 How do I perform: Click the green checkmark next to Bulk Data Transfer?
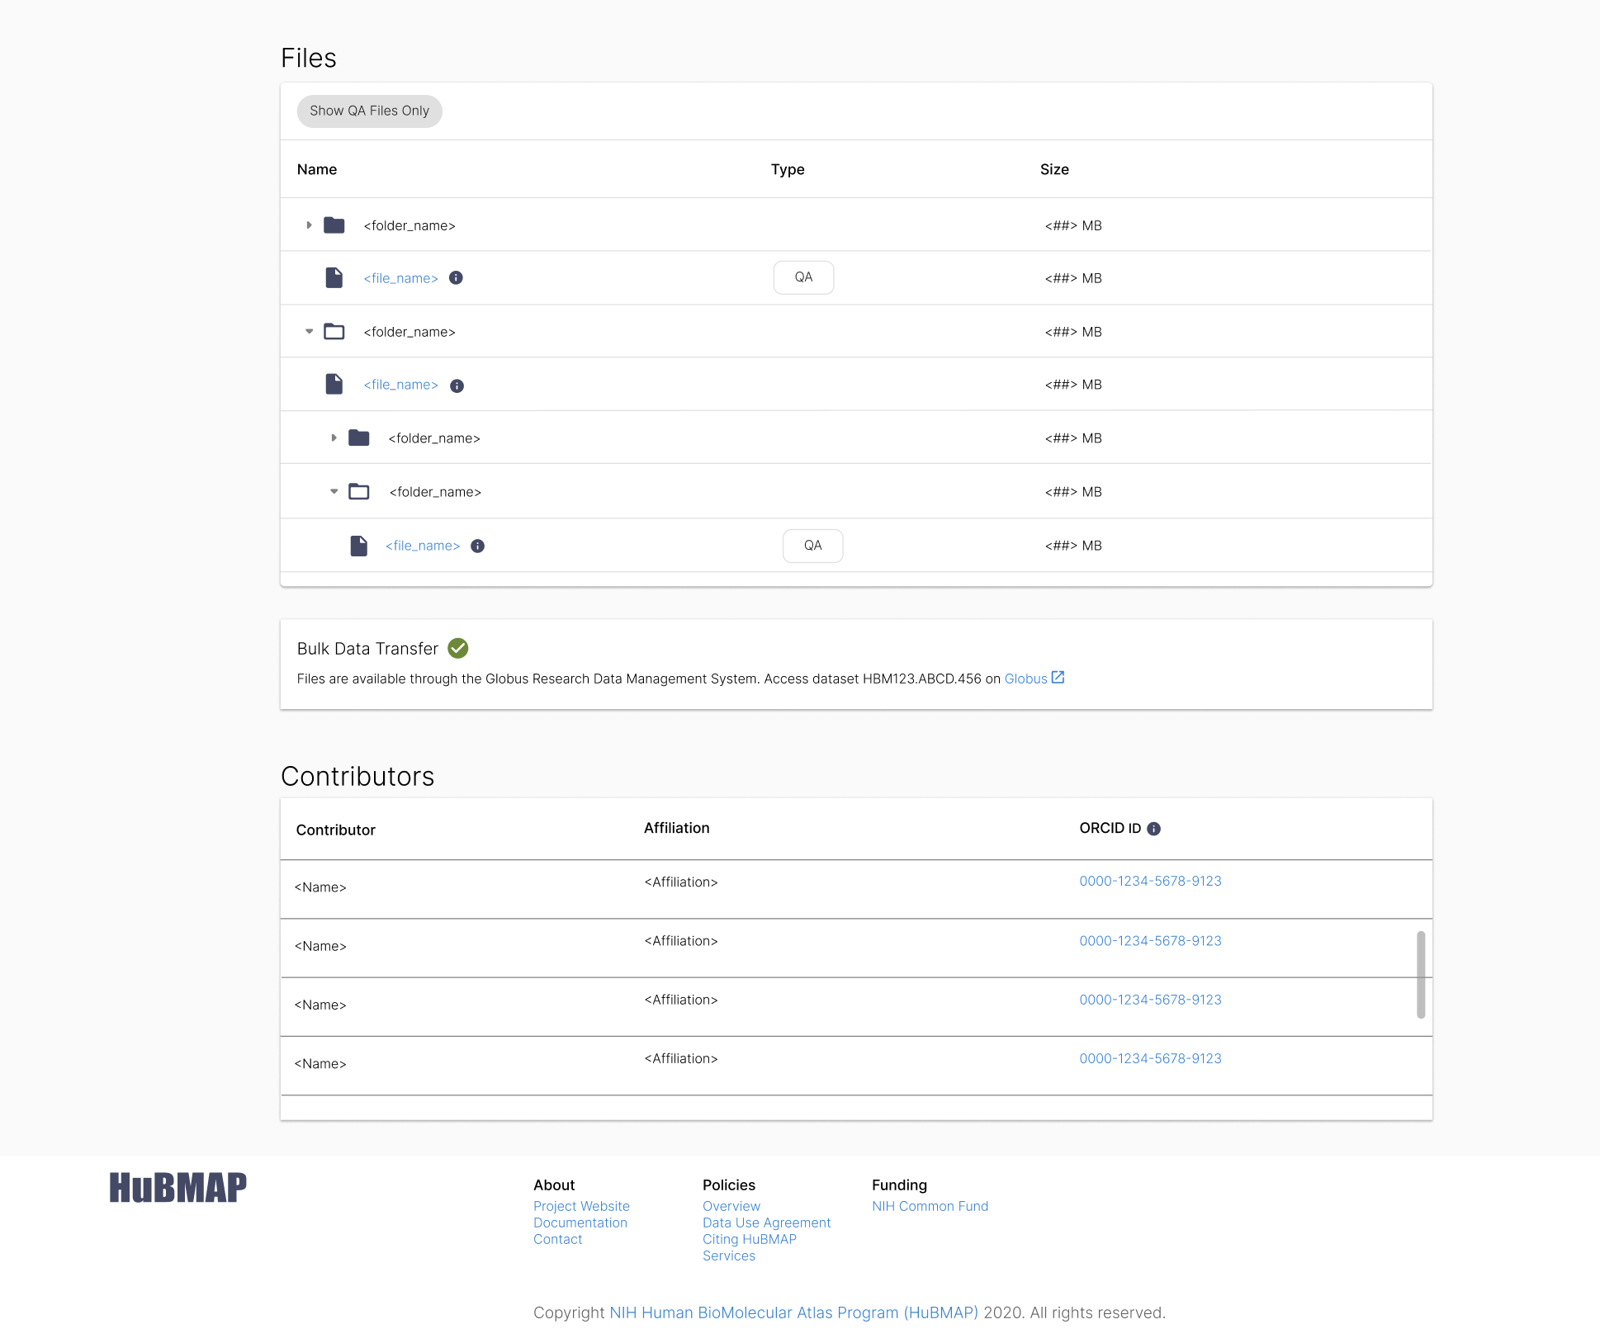pos(459,648)
